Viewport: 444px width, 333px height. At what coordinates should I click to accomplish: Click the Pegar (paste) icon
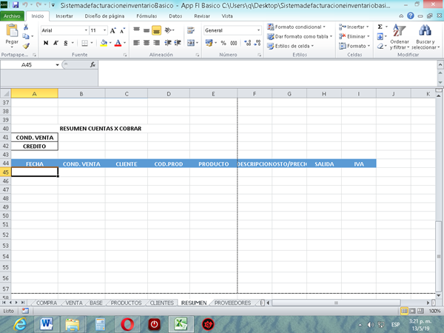[x=11, y=34]
